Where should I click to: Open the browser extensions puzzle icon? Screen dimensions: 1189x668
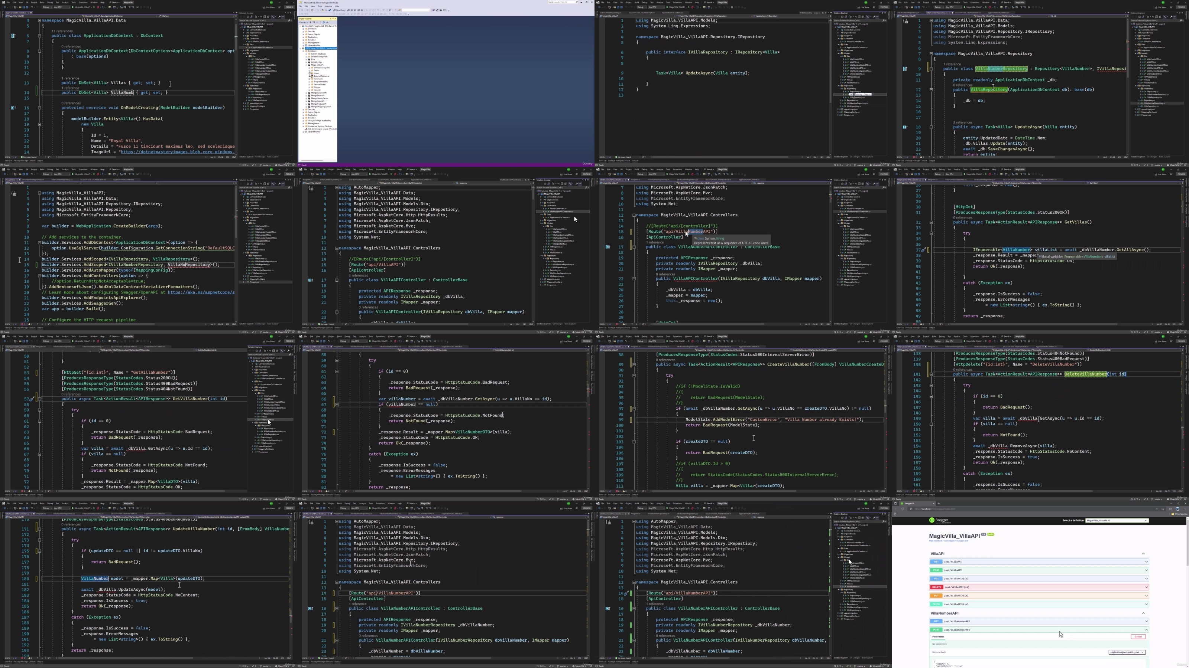click(1170, 509)
